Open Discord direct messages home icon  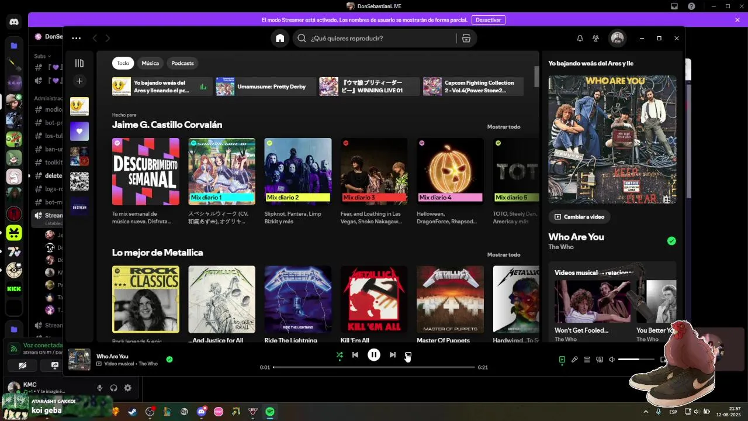coord(14,22)
